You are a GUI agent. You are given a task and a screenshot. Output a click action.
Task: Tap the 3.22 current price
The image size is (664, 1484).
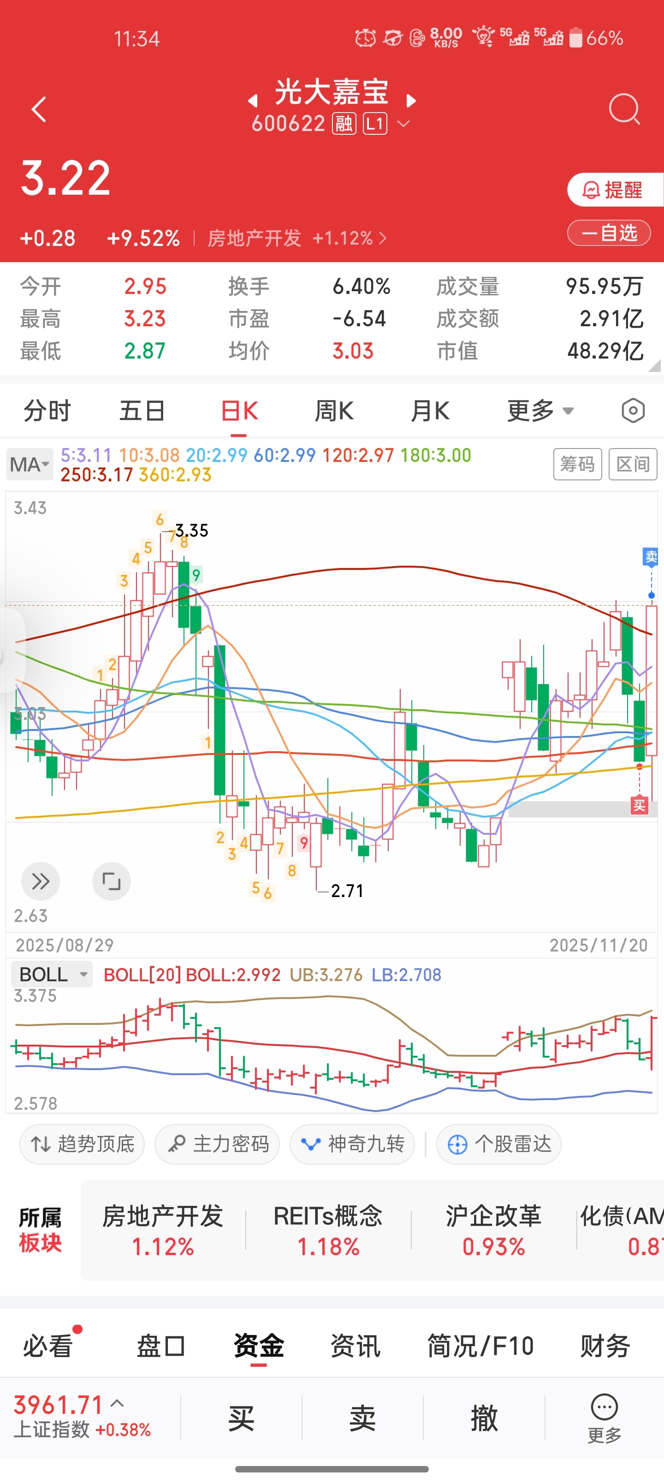(65, 178)
